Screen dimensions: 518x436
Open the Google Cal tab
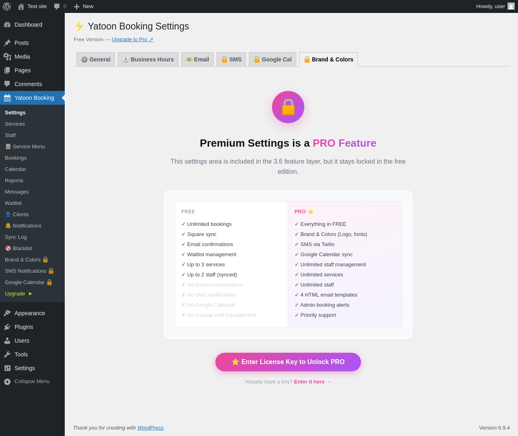point(273,59)
